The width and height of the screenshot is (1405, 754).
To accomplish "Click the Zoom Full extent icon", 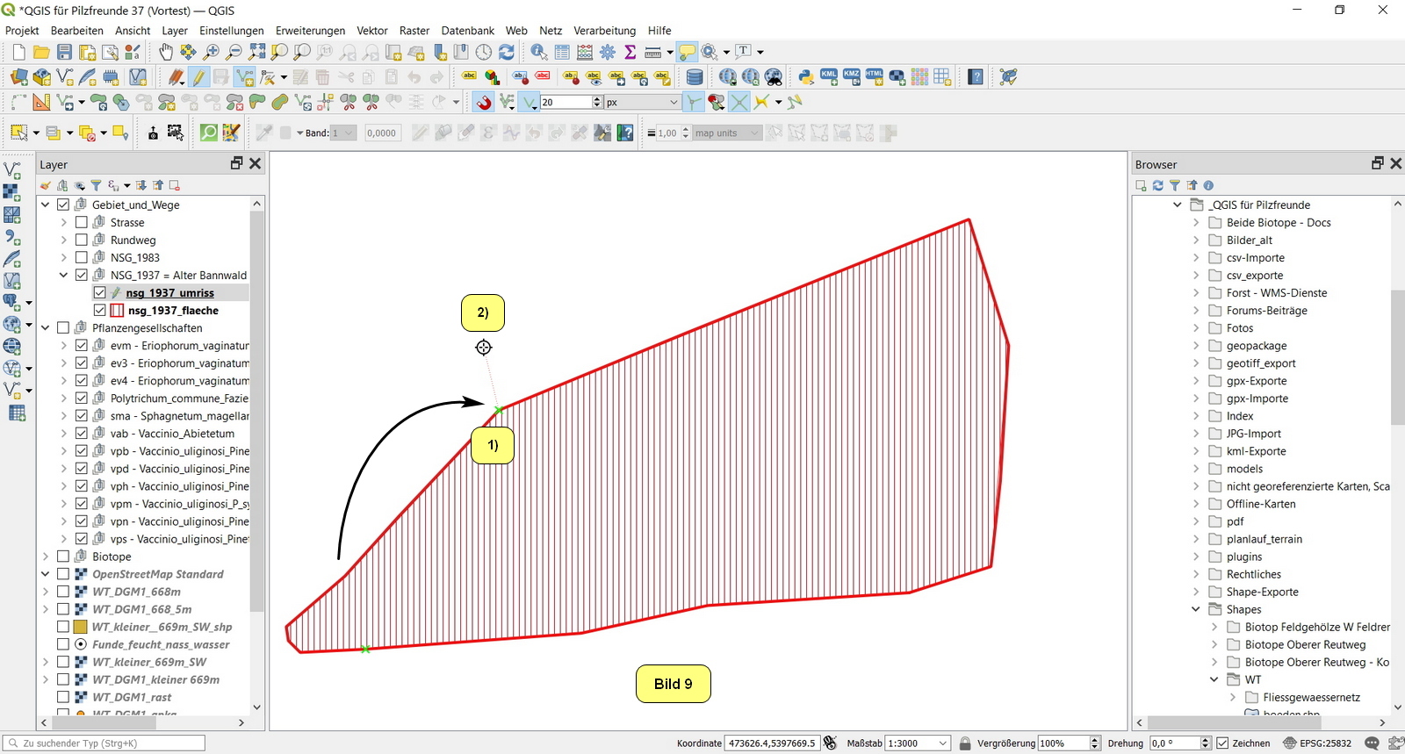I will click(x=257, y=53).
